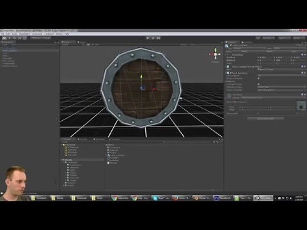
Task: Open Photoshop from the Windows taskbar
Action: click(x=222, y=198)
